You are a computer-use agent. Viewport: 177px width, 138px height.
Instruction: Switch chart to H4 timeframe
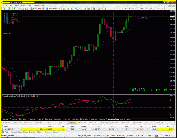pyautogui.click(x=159, y=9)
